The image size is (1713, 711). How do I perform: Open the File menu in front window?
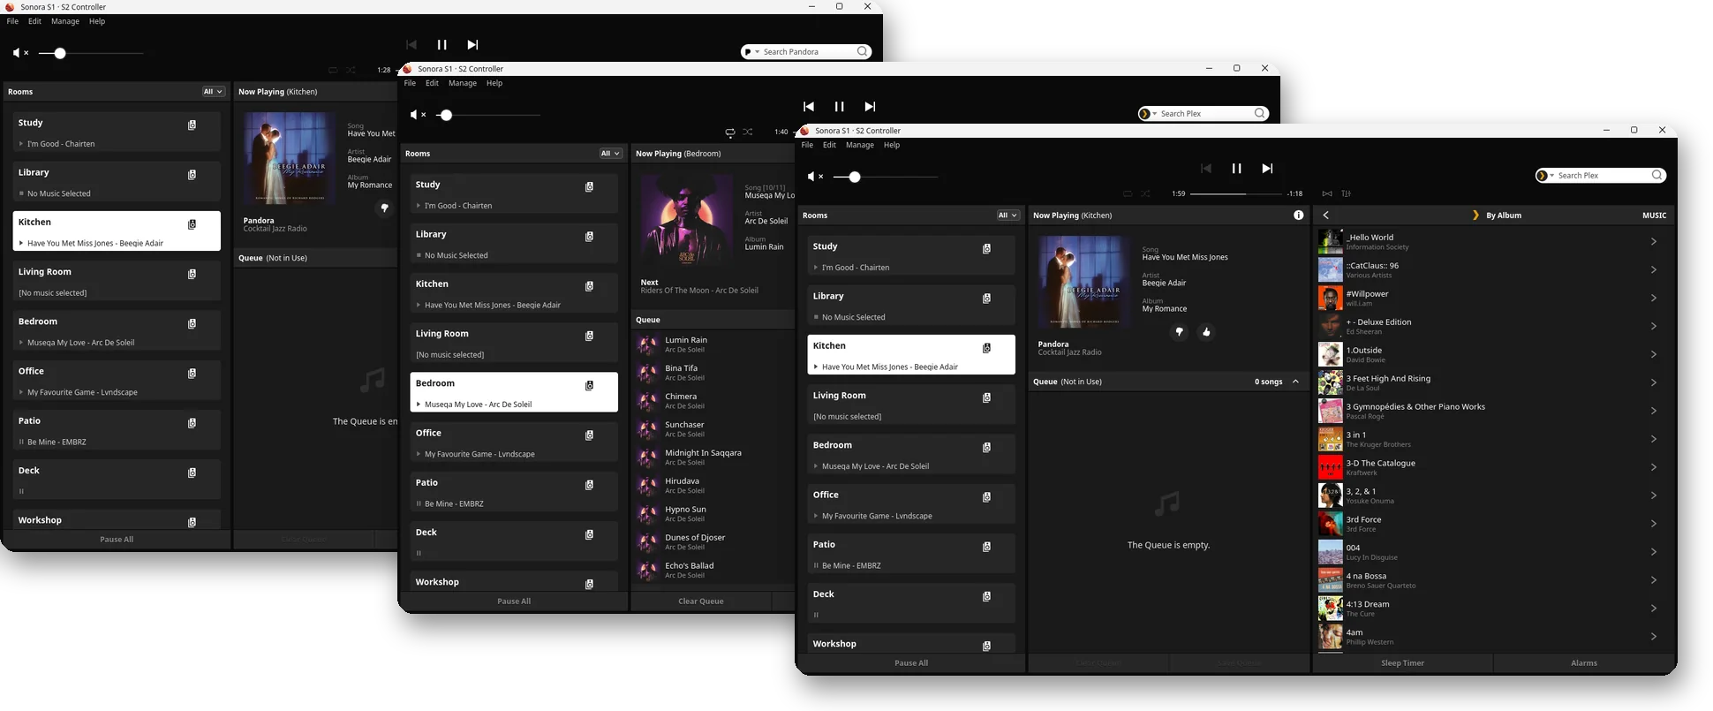point(807,145)
